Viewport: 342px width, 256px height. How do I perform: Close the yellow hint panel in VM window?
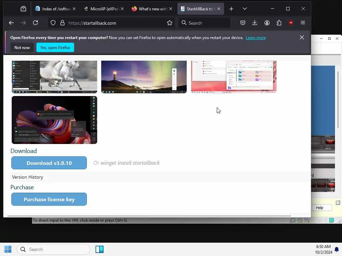click(x=338, y=203)
